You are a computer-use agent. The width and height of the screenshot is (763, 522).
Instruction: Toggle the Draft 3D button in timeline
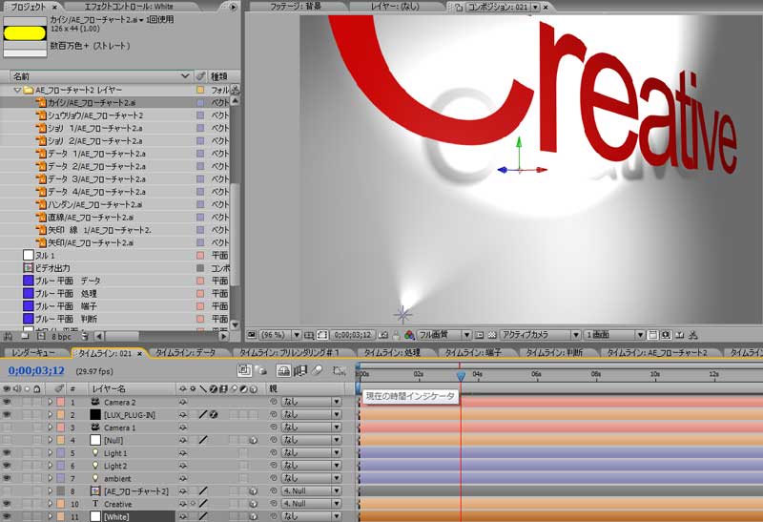coord(260,371)
